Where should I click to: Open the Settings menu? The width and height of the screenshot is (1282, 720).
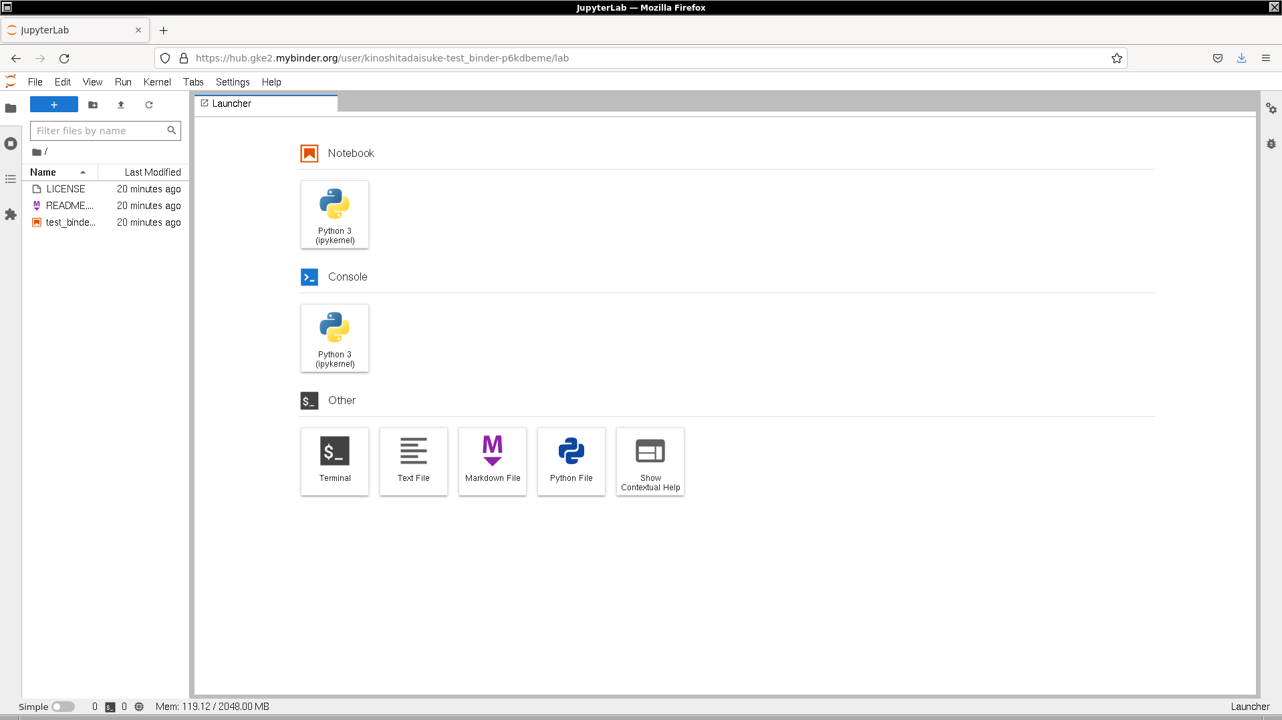[x=232, y=82]
